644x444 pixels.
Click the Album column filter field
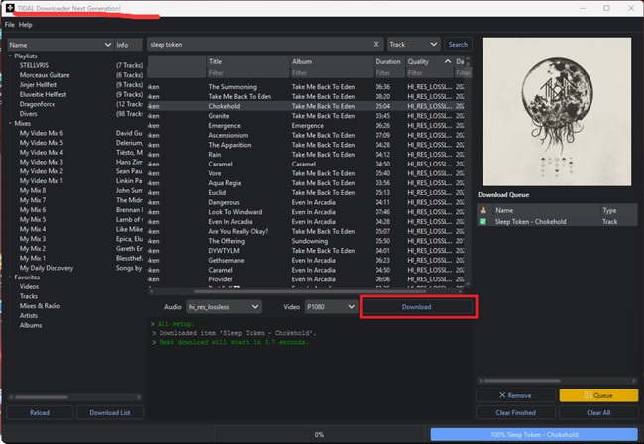(x=332, y=73)
